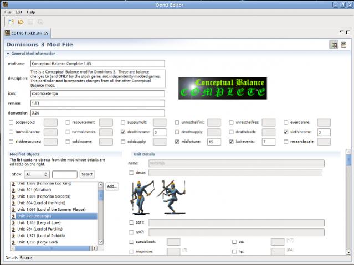Screen dimensions: 354x265
Task: Collapse the General Mod Information section
Action: (8, 54)
